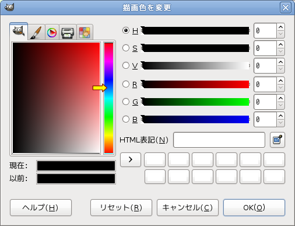The height and width of the screenshot is (226, 295).
Task: Select first color history swatch in bottom row
Action: click(x=155, y=176)
